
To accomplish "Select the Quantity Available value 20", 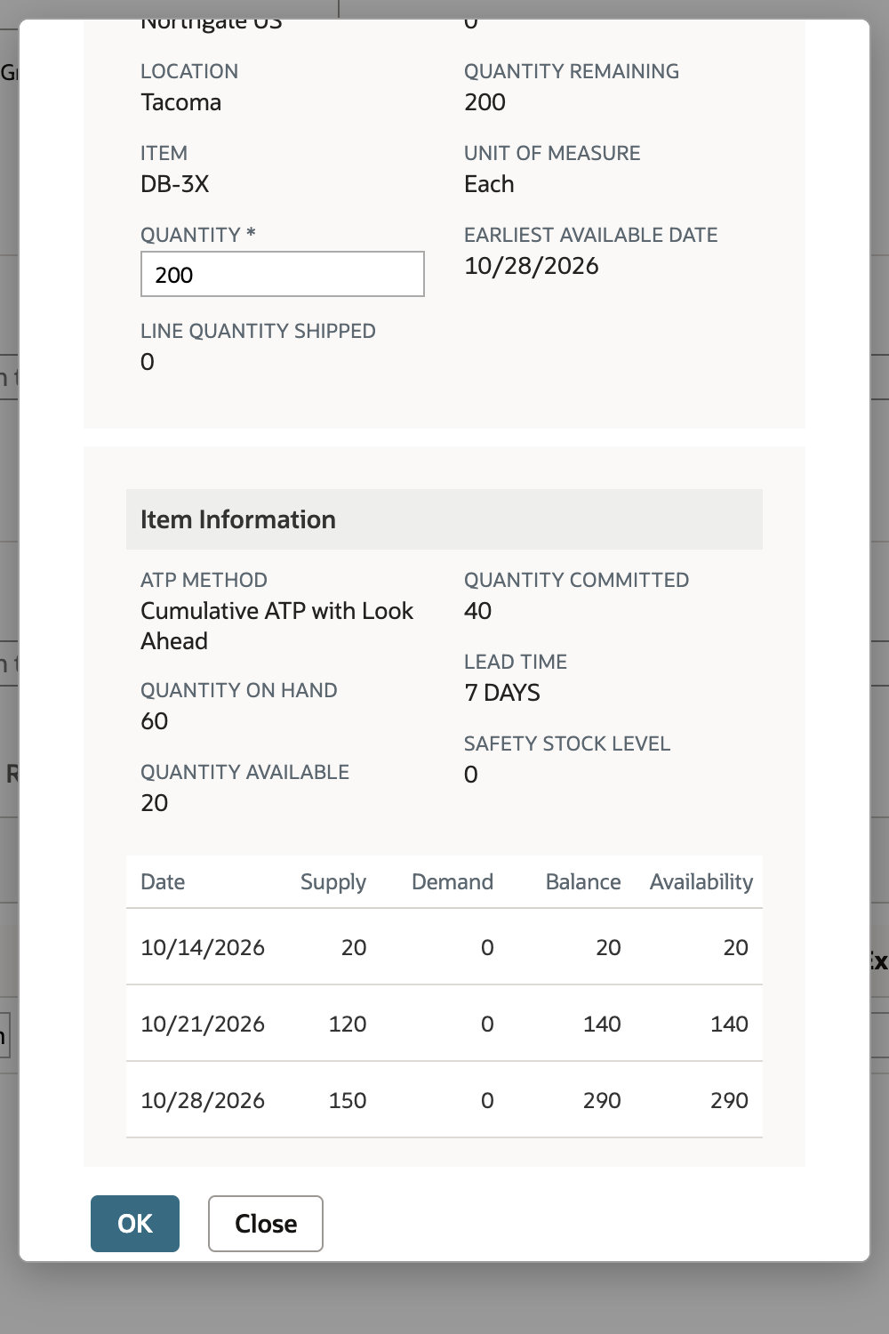I will pos(155,803).
